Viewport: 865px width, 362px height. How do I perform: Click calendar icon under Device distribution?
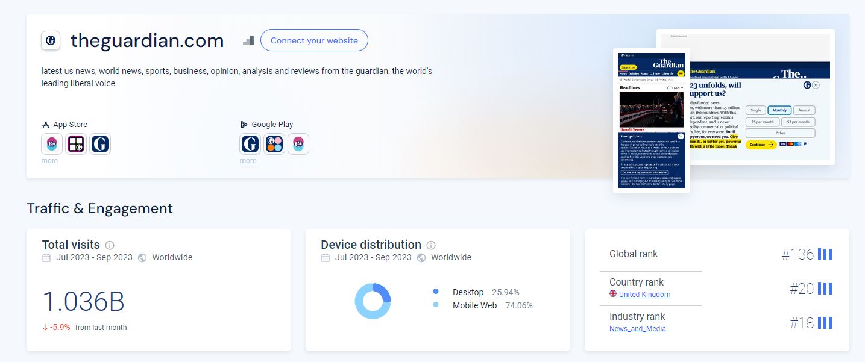point(326,258)
